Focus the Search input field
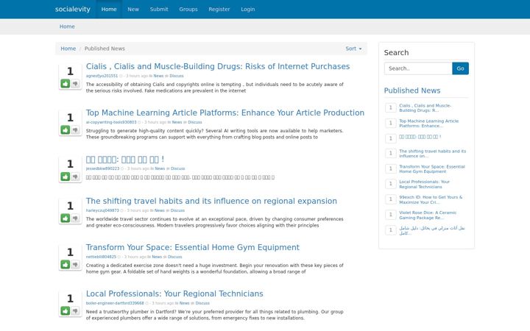The image size is (530, 331). [x=418, y=68]
